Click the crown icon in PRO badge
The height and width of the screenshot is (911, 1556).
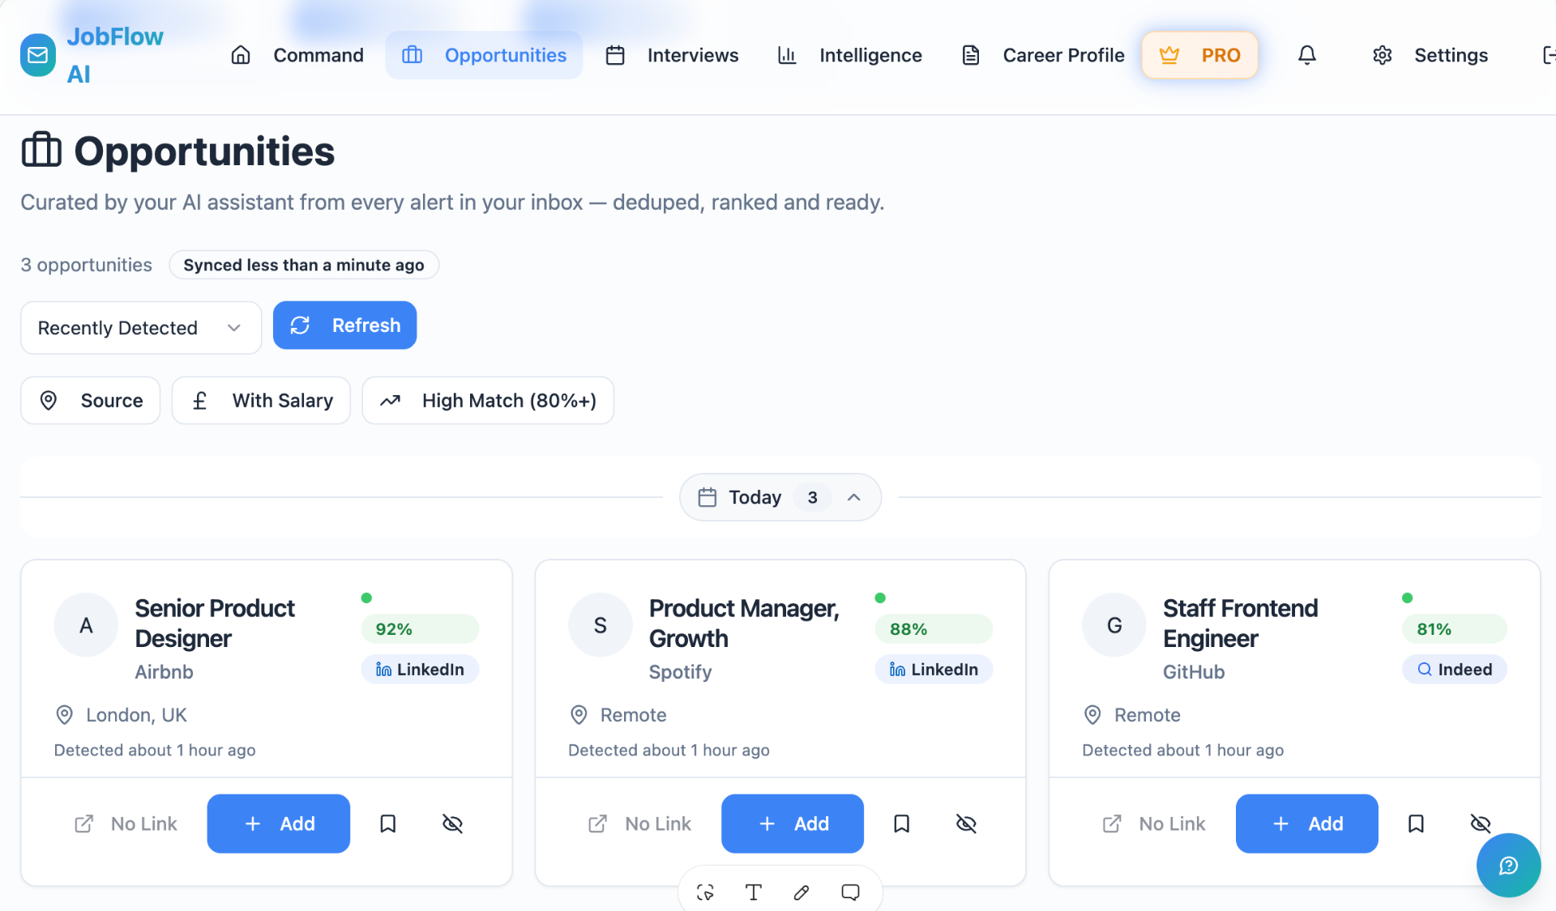click(x=1169, y=55)
